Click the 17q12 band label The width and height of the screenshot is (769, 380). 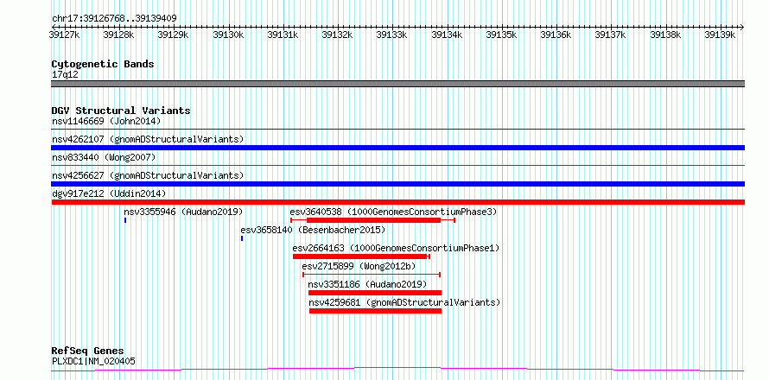pyautogui.click(x=65, y=75)
